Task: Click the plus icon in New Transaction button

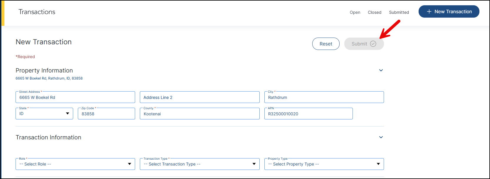Action: click(429, 11)
